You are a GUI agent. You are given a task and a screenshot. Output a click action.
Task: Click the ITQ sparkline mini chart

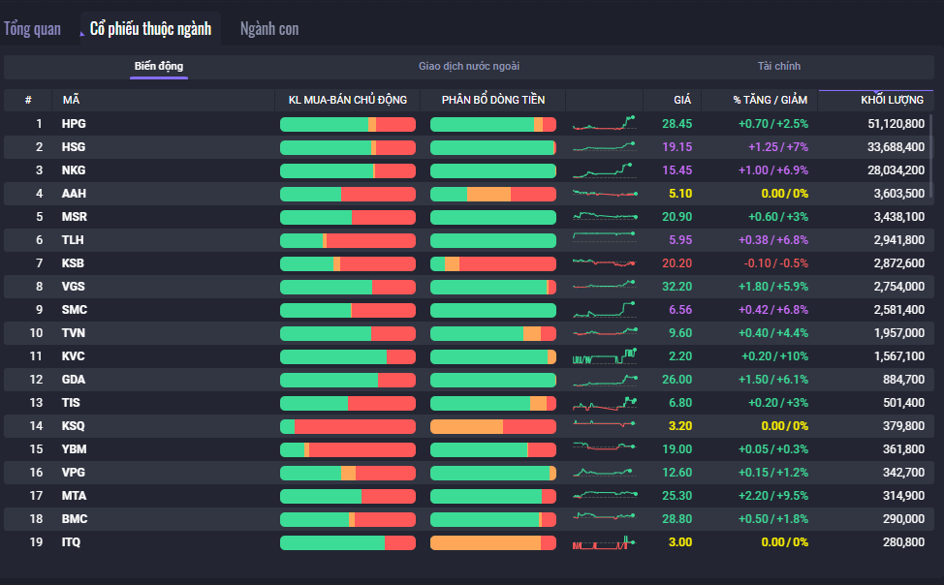coord(604,542)
